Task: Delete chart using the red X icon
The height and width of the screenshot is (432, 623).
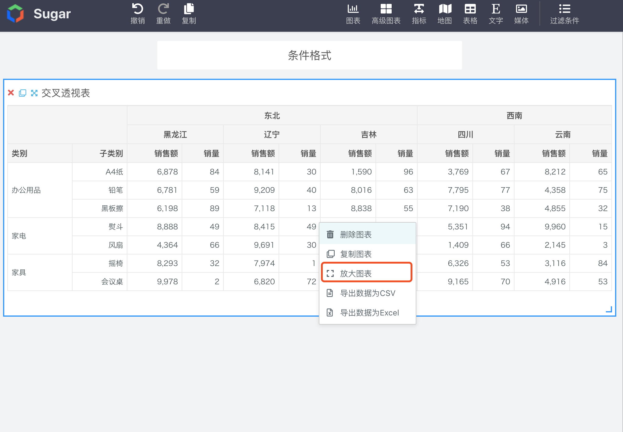Action: click(11, 93)
